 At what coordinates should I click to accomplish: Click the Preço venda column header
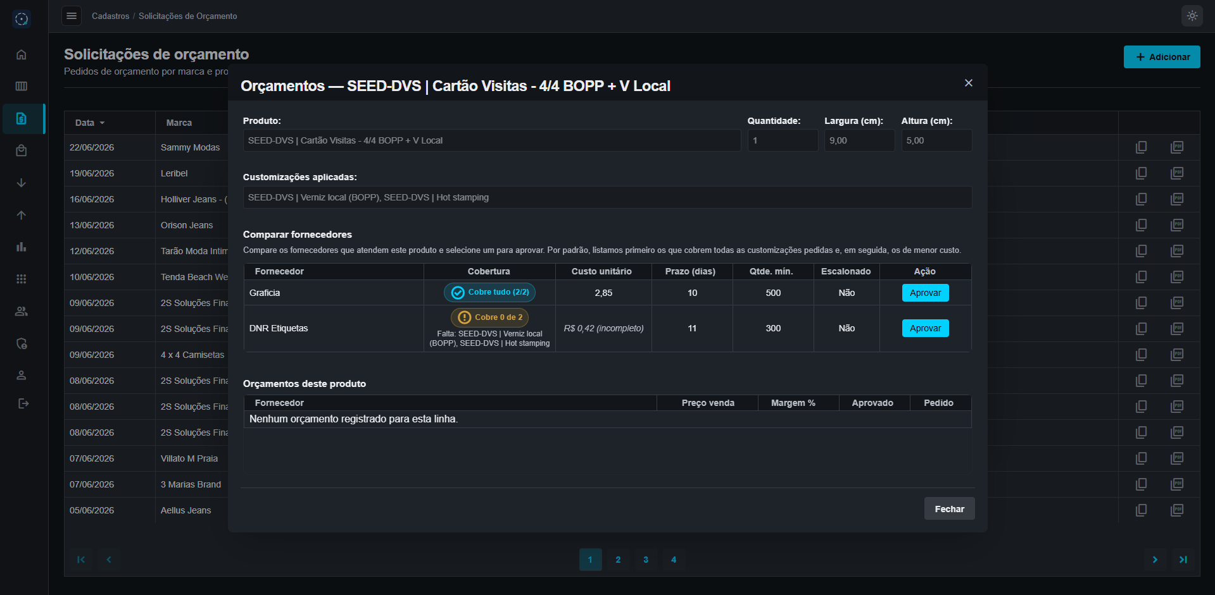tap(708, 403)
